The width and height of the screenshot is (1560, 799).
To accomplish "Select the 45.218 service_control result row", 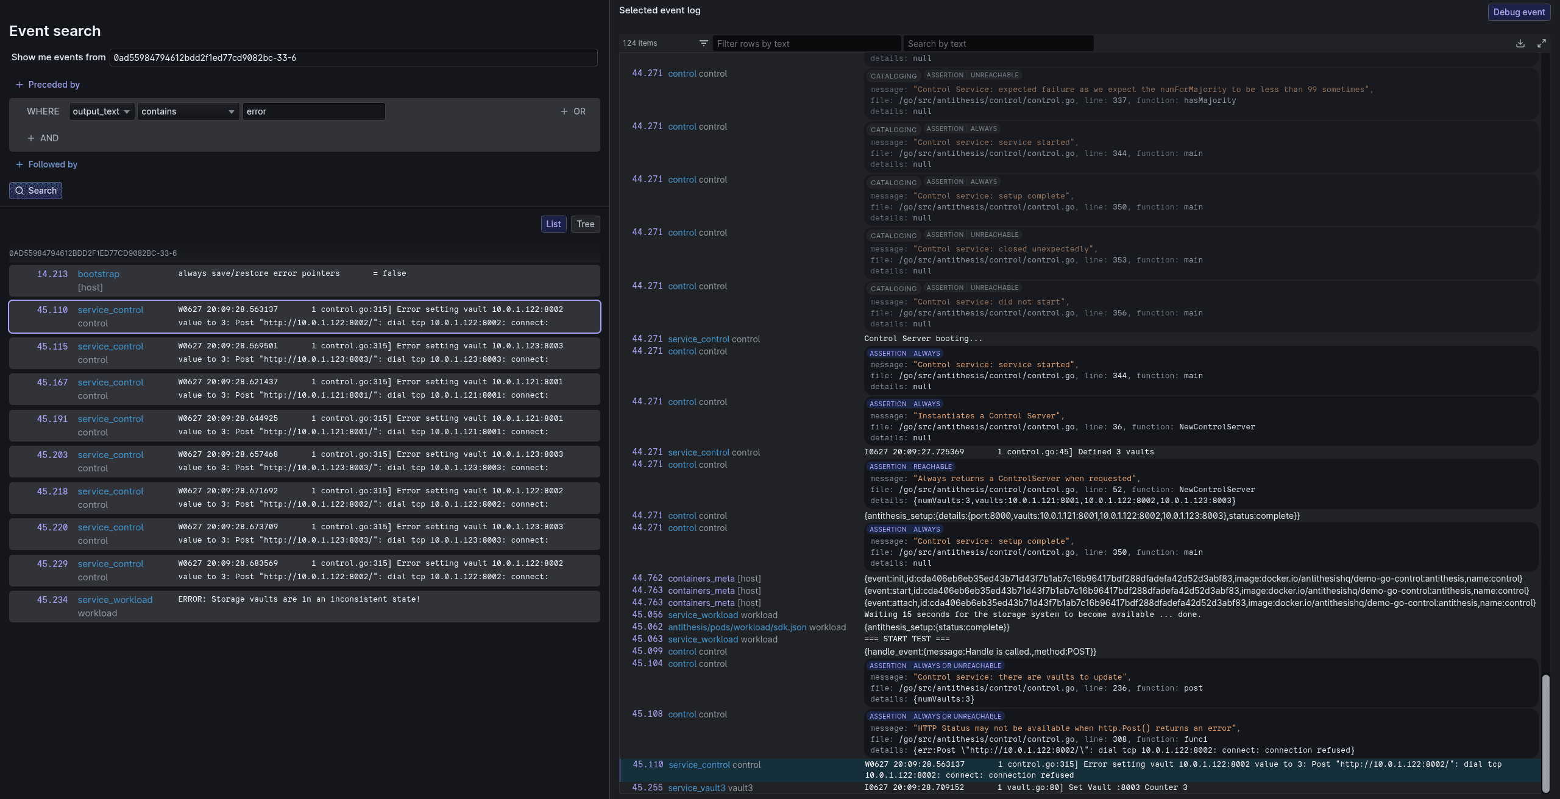I will tap(305, 498).
